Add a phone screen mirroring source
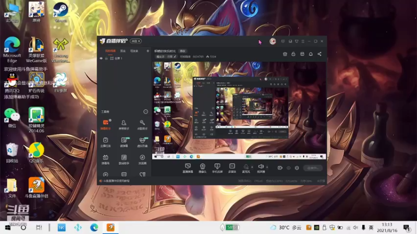 pyautogui.click(x=217, y=168)
